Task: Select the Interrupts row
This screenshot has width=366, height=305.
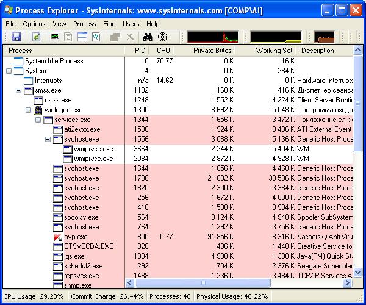Action: [178, 81]
